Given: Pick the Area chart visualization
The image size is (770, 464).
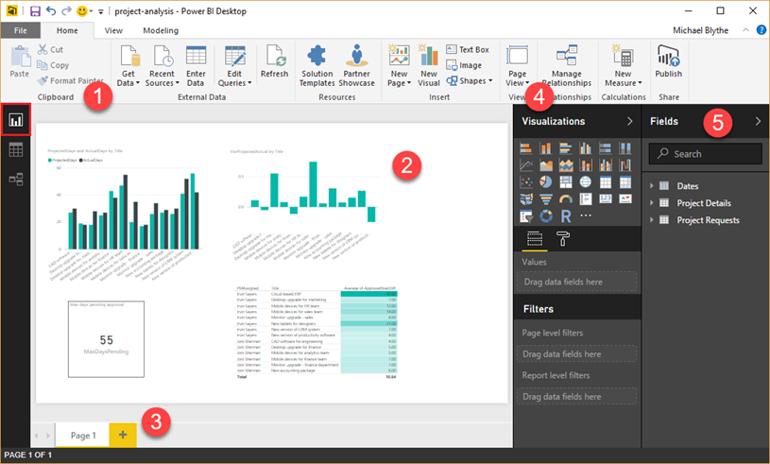Looking at the screenshot, I should pyautogui.click(x=545, y=165).
